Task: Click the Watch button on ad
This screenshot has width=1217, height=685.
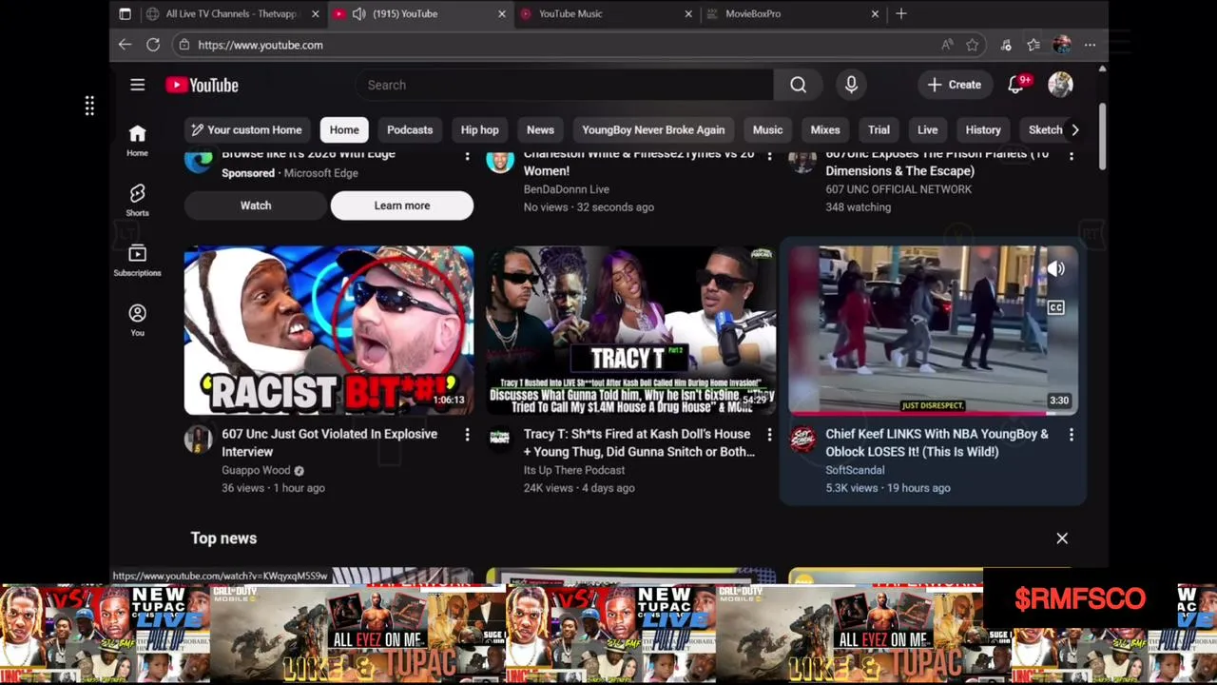Action: [256, 205]
